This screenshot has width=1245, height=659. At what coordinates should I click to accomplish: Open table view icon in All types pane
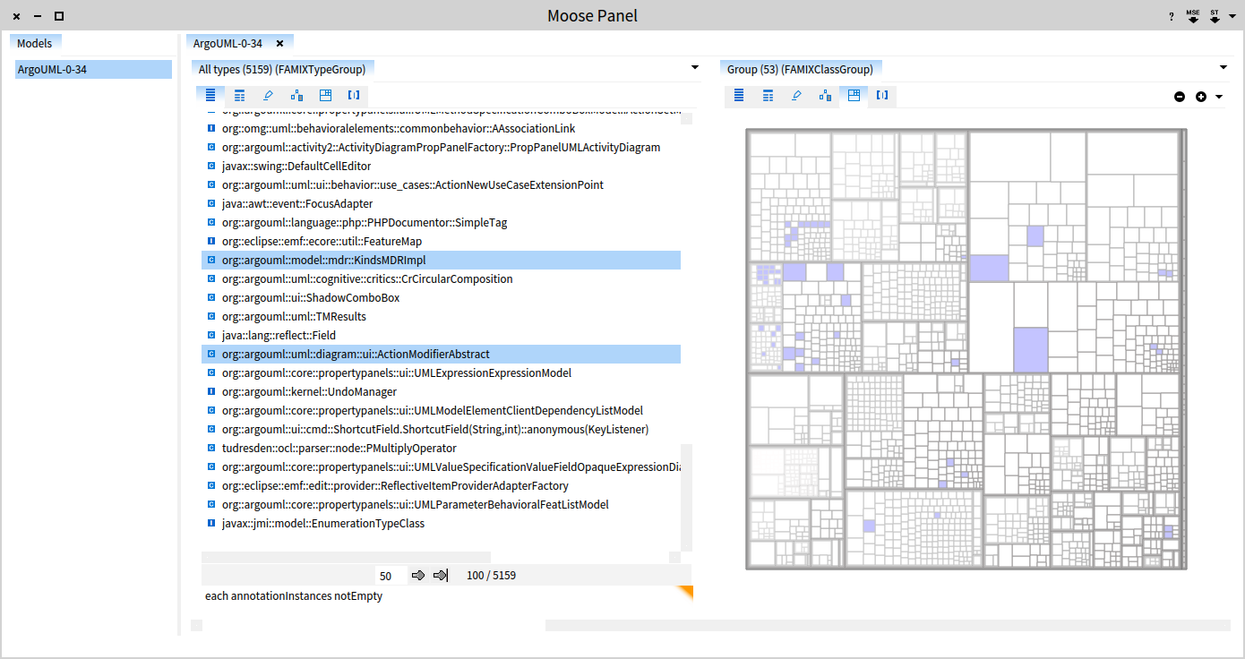[x=239, y=95]
